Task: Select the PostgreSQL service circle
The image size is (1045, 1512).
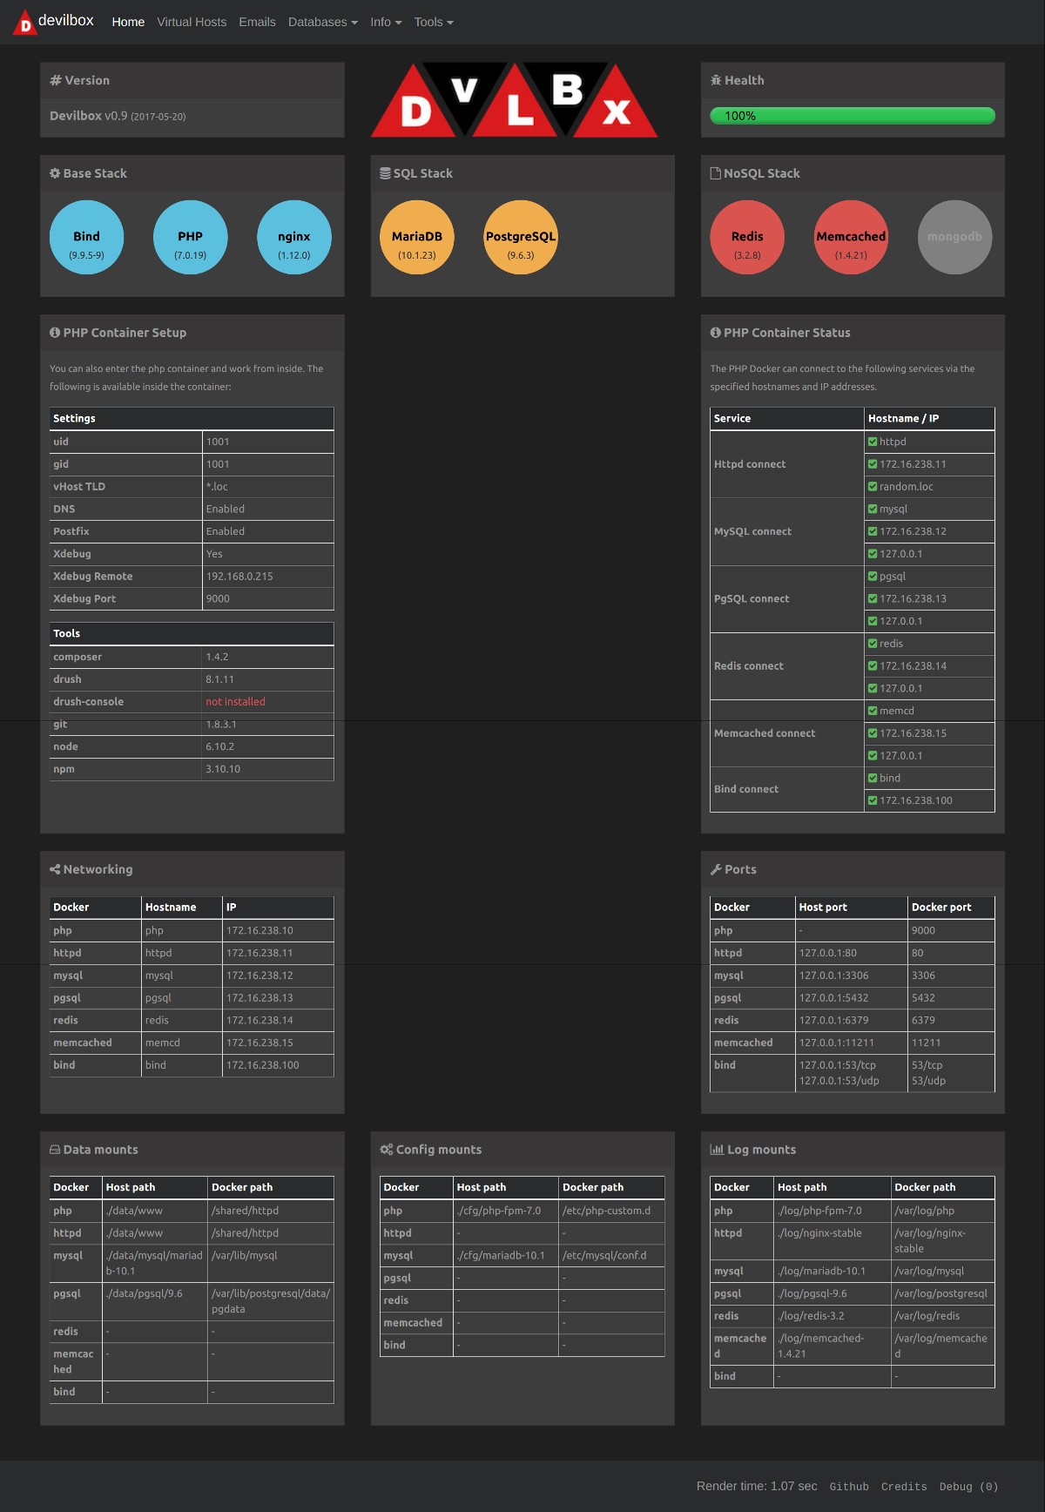Action: (521, 237)
